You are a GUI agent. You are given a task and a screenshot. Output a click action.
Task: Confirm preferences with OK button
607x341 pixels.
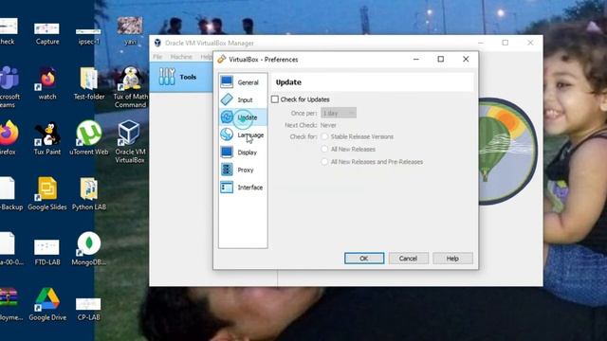point(364,259)
